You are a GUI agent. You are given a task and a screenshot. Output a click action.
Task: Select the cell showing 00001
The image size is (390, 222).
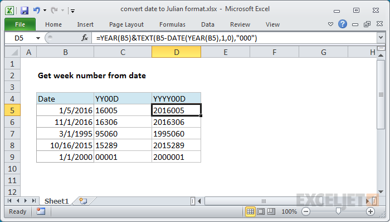click(x=123, y=157)
